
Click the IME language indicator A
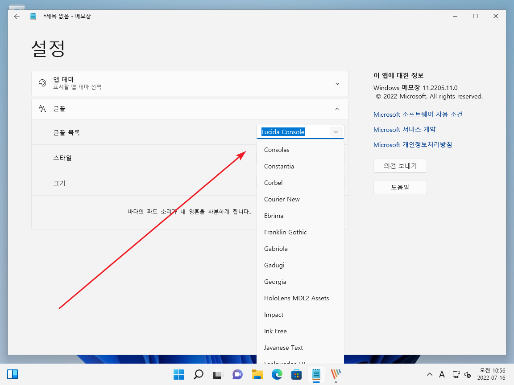[x=442, y=374]
